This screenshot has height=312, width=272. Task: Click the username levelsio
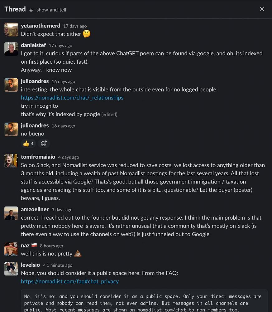point(31,265)
